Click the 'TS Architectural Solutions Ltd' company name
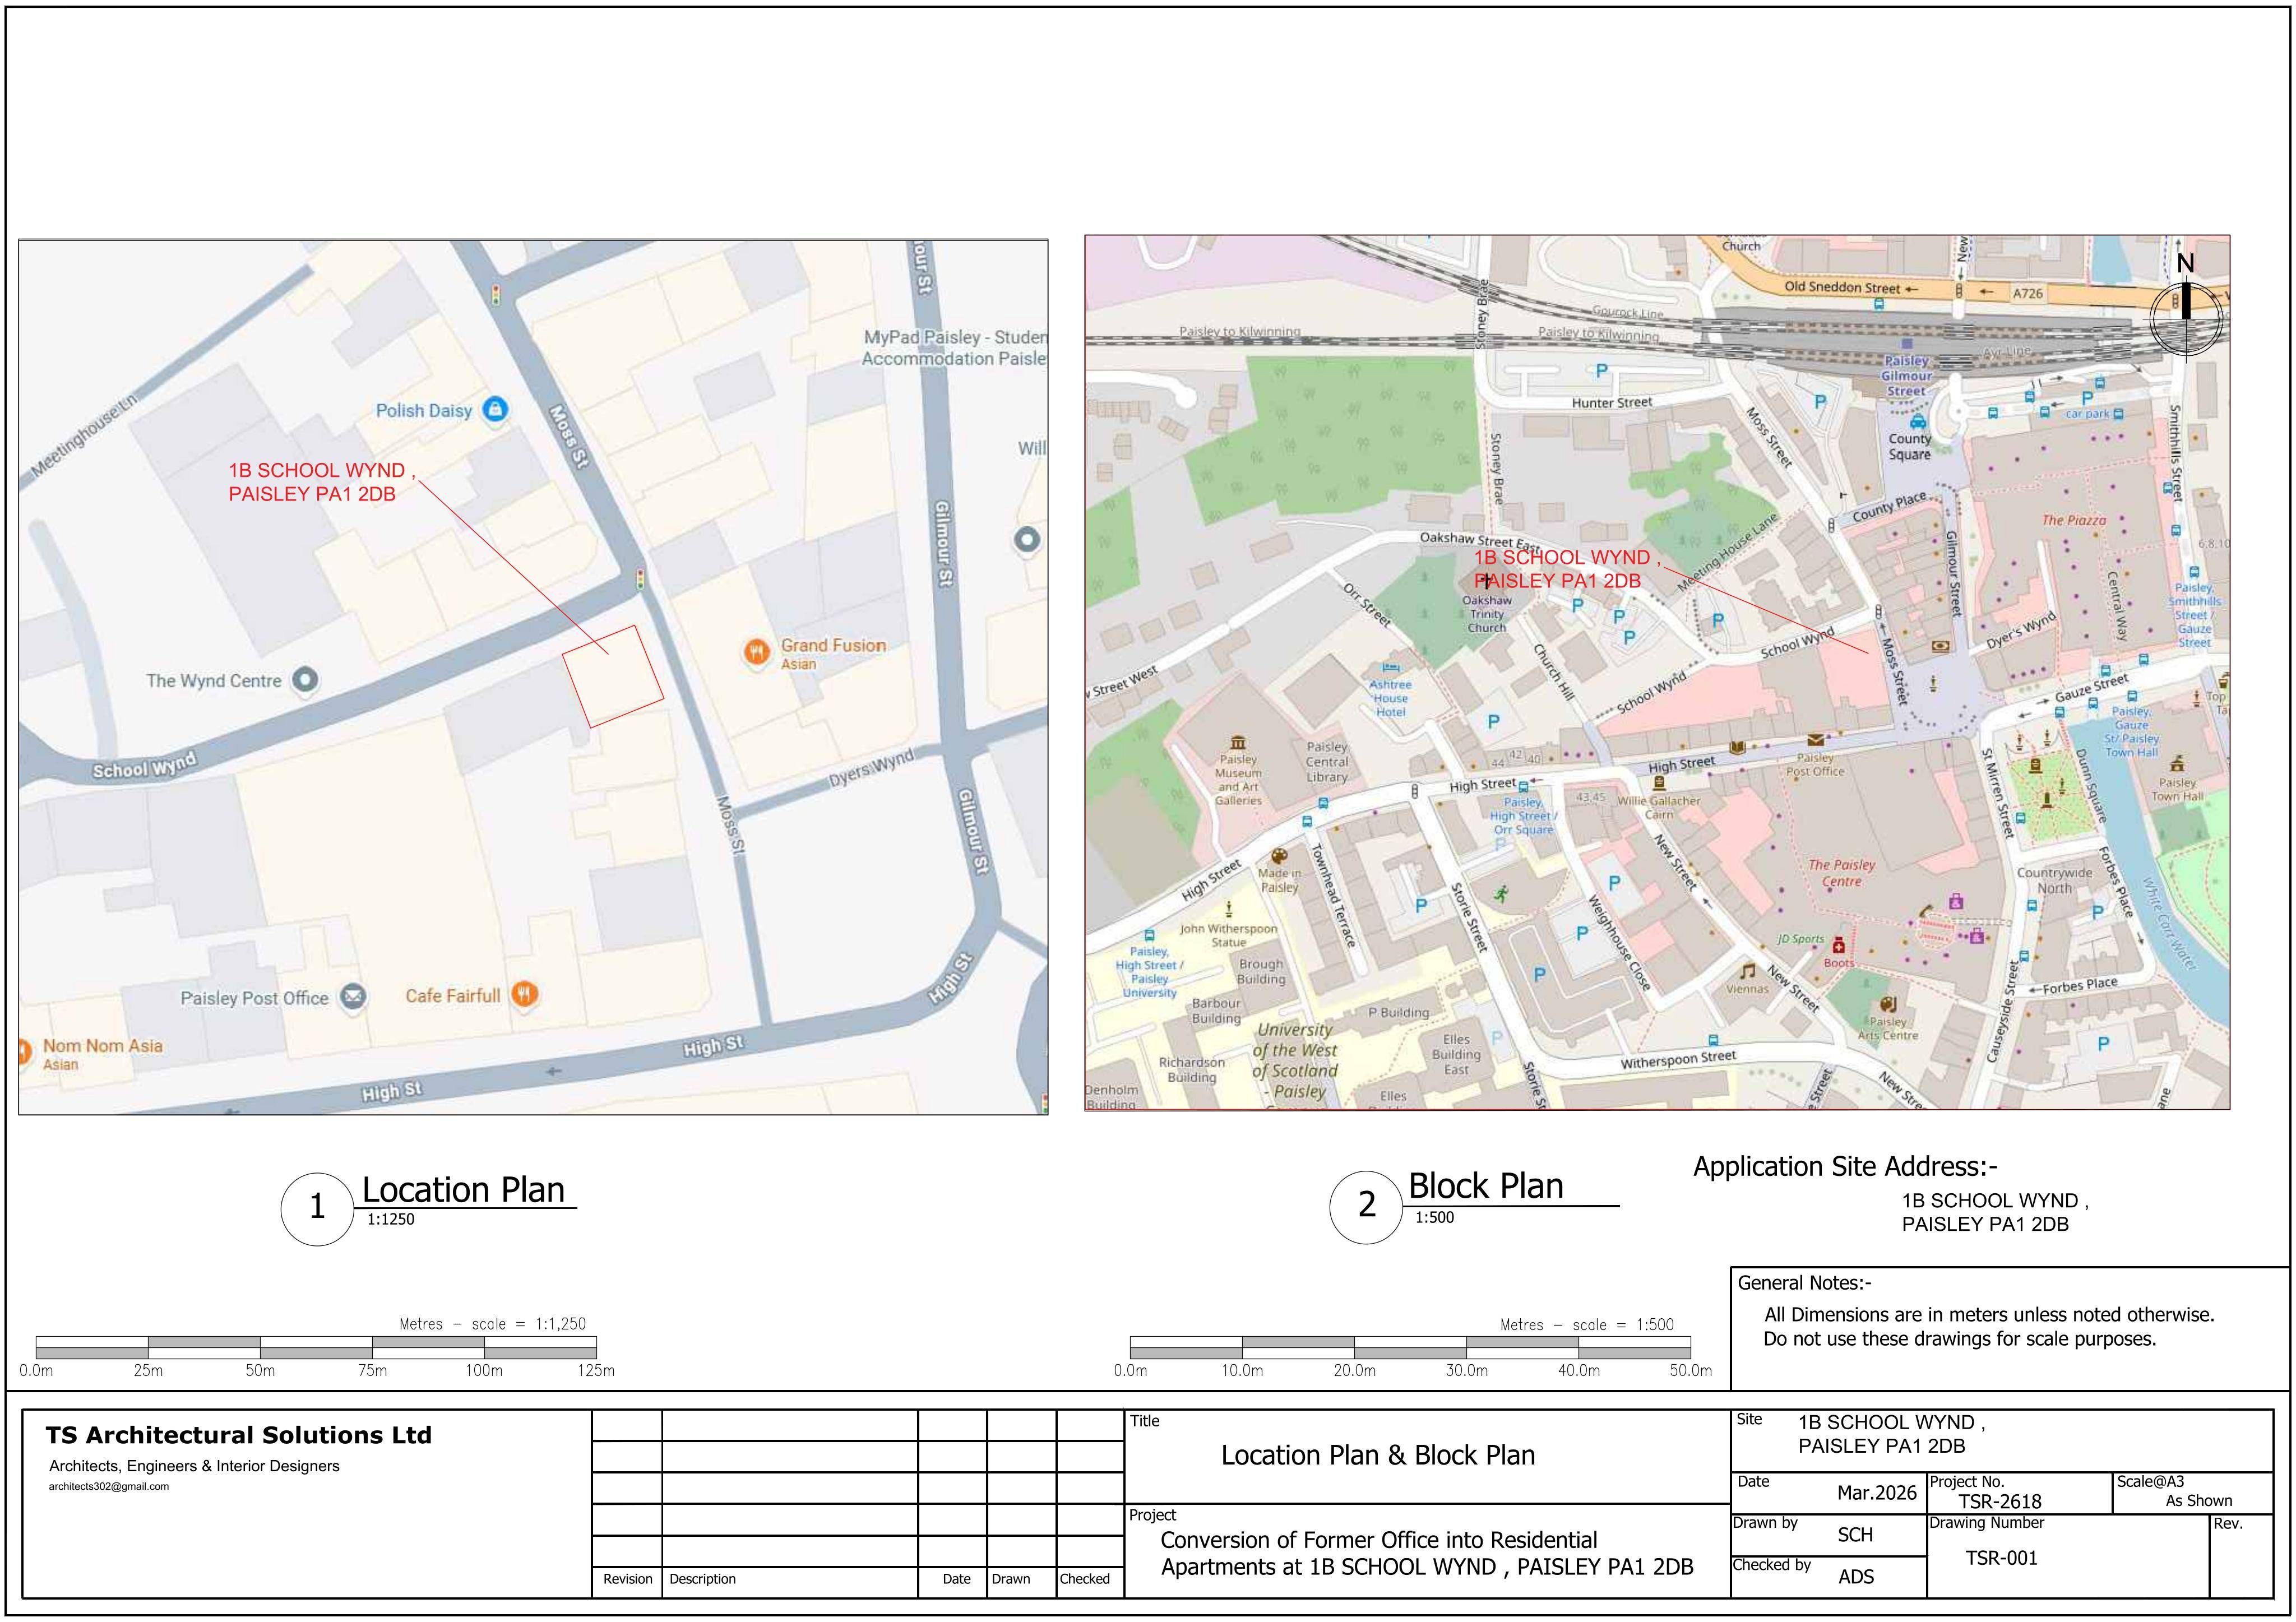The height and width of the screenshot is (1622, 2296). tap(238, 1435)
